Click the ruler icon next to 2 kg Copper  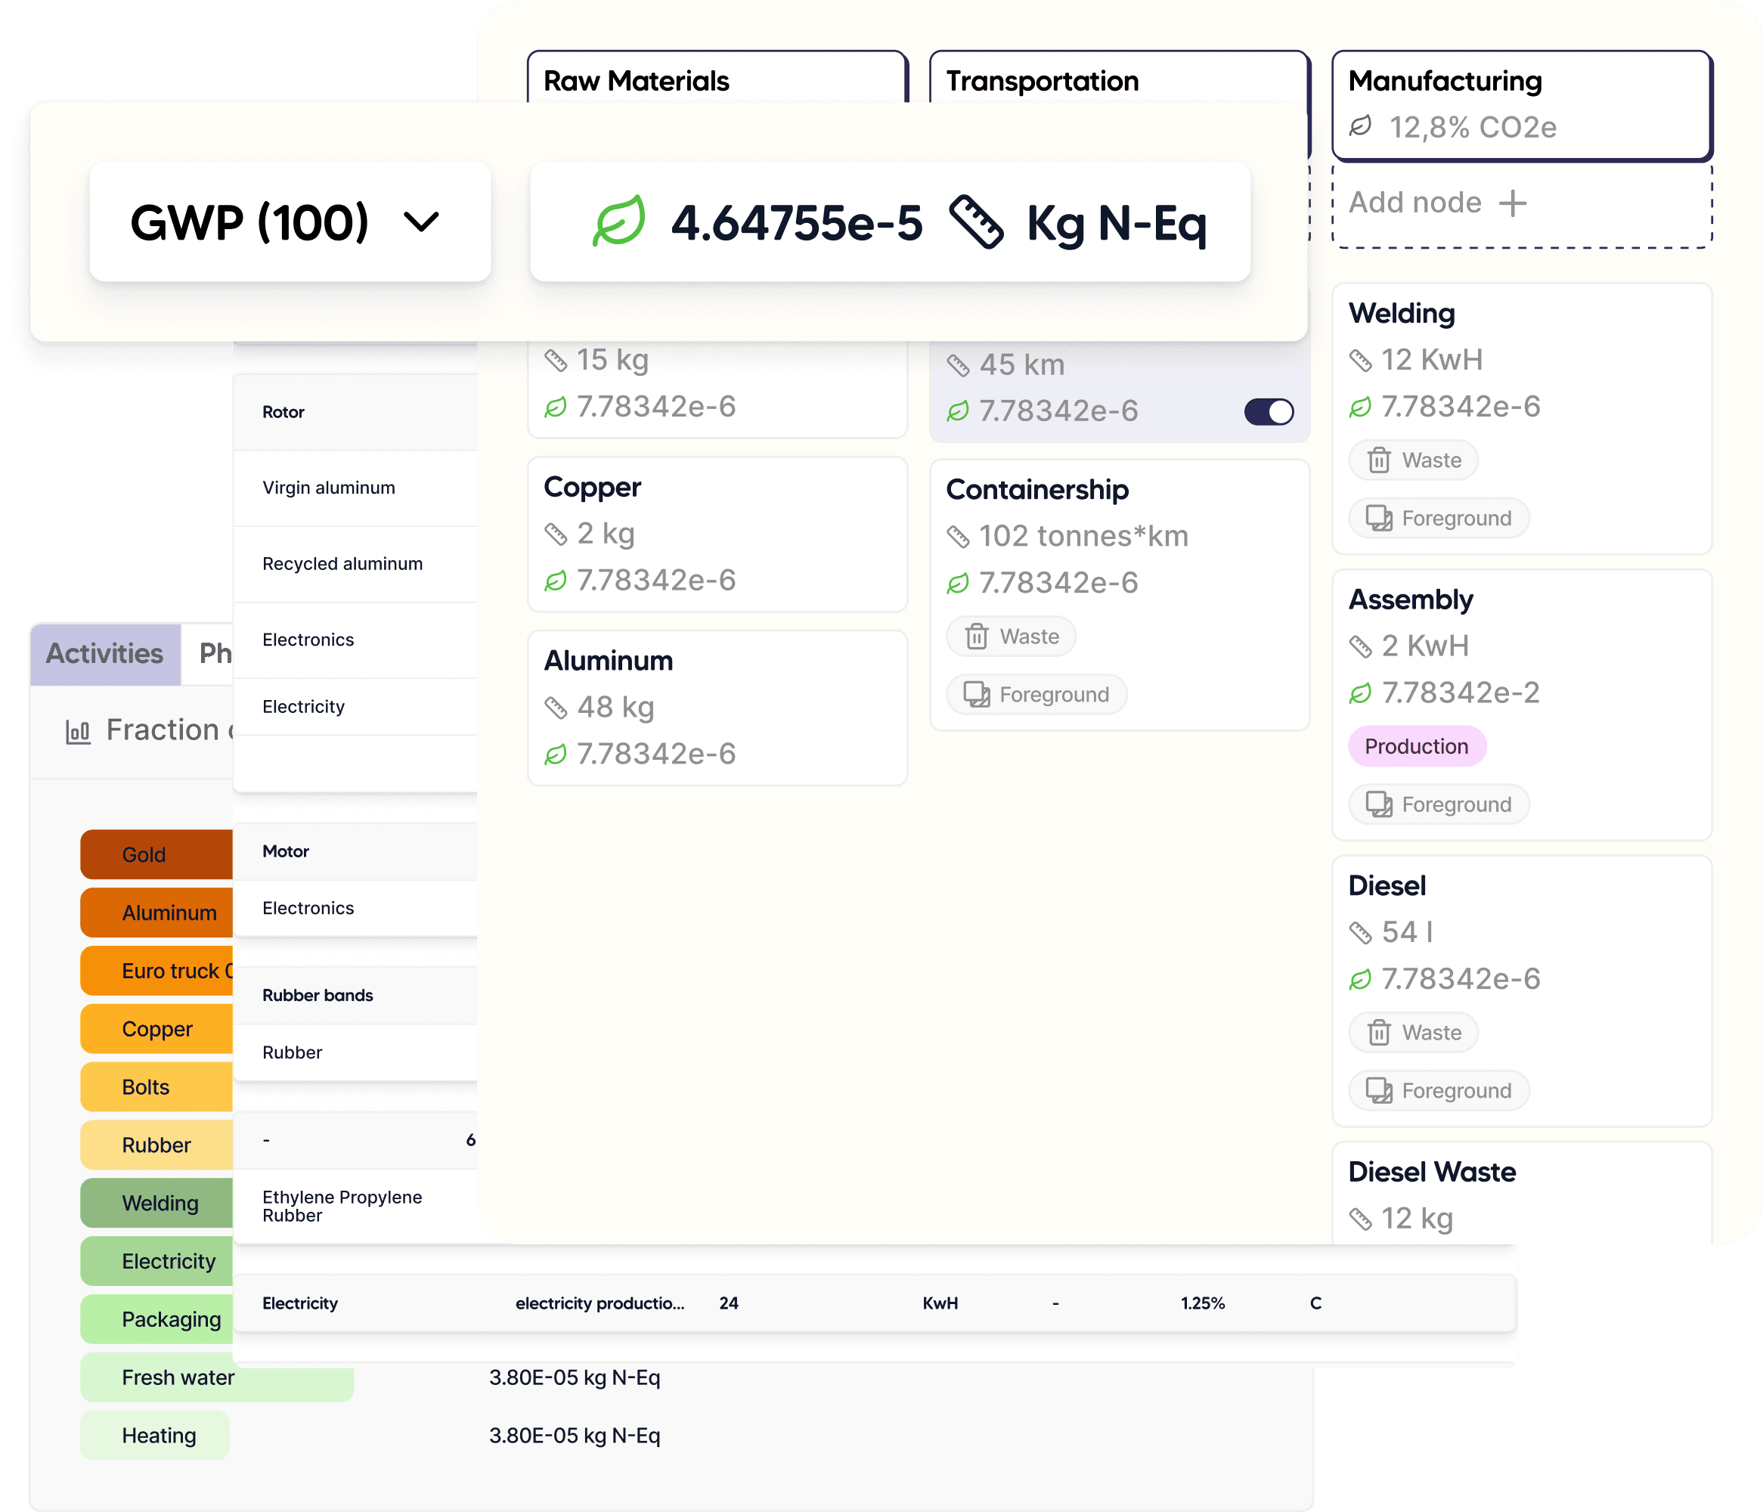coord(556,534)
